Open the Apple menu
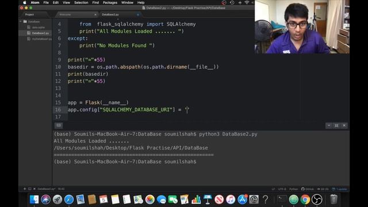The image size is (368, 207). (24, 2)
